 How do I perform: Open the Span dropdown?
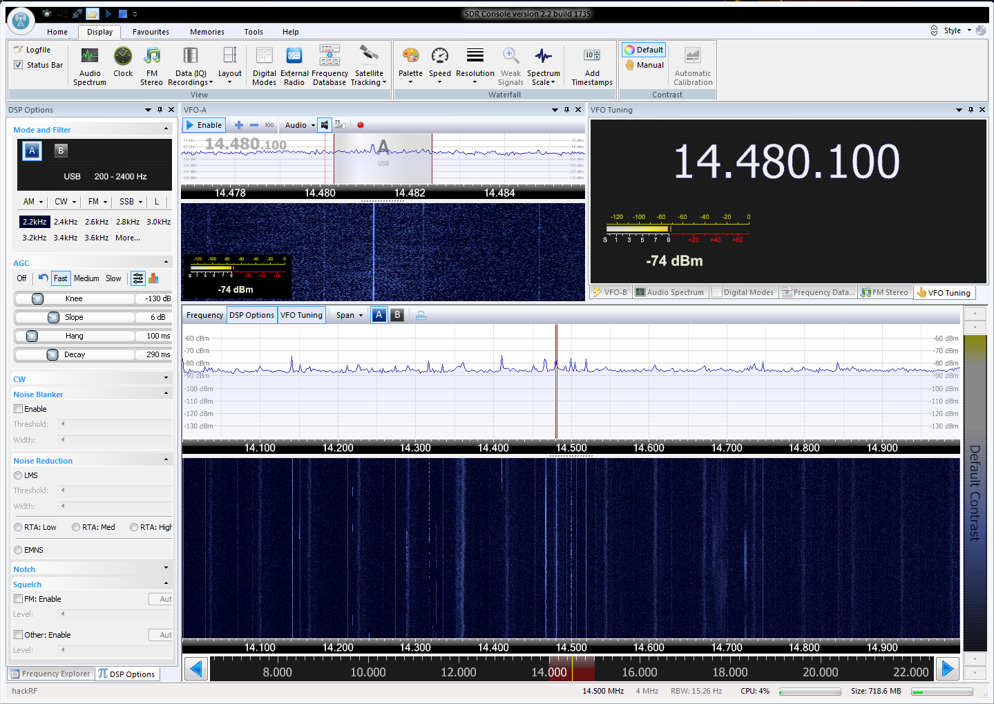click(349, 315)
